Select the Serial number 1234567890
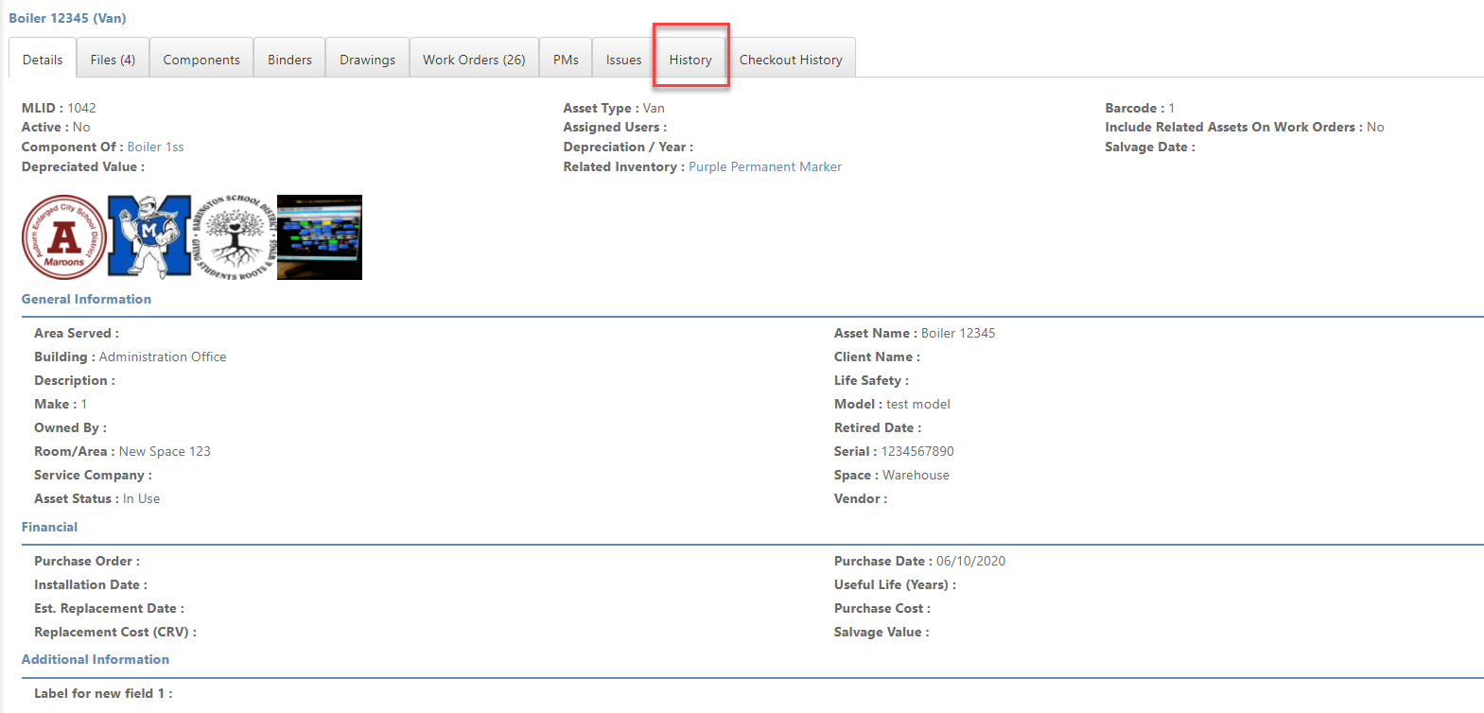1484x713 pixels. point(917,451)
